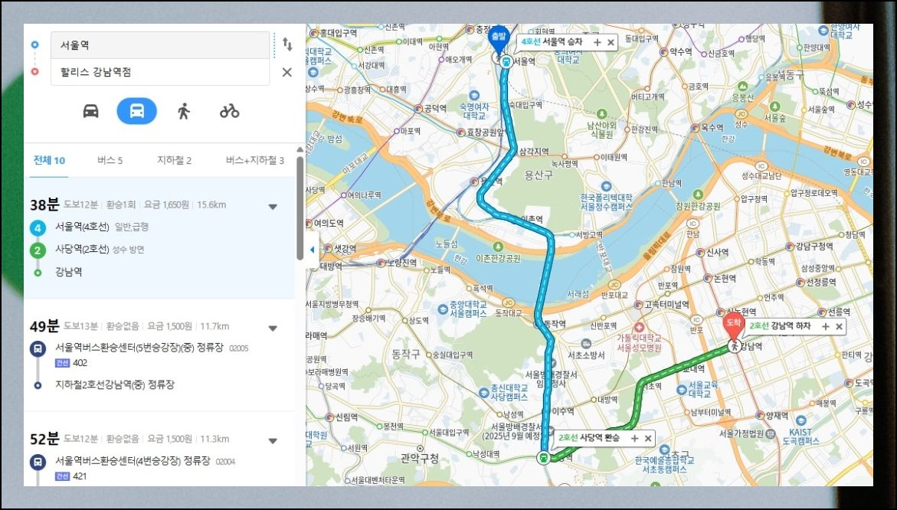Screen dimensions: 897x510
Task: Select the 49분 bus route
Action: 159,355
